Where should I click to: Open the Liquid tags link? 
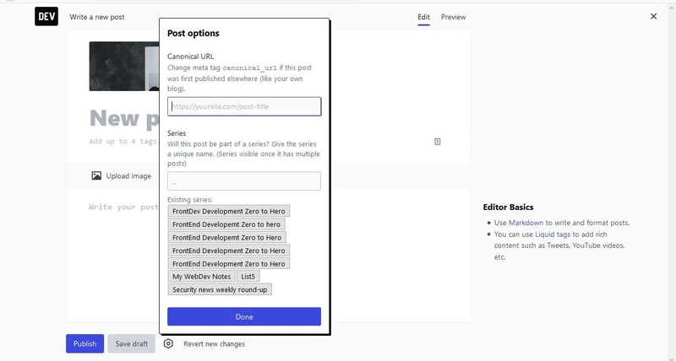[x=553, y=234]
